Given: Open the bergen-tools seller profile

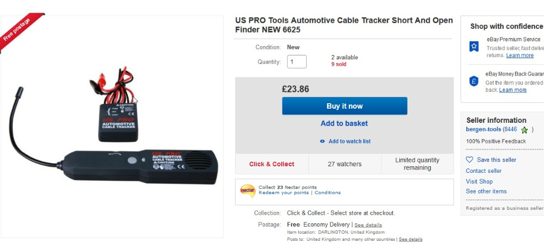Looking at the screenshot, I should pos(483,129).
